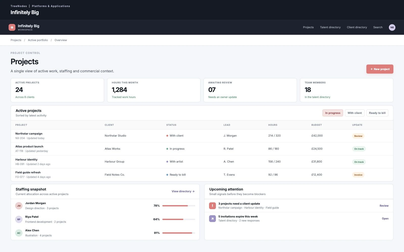404x252 pixels.
Task: Open the Northstar campaign project
Action: coord(29,134)
